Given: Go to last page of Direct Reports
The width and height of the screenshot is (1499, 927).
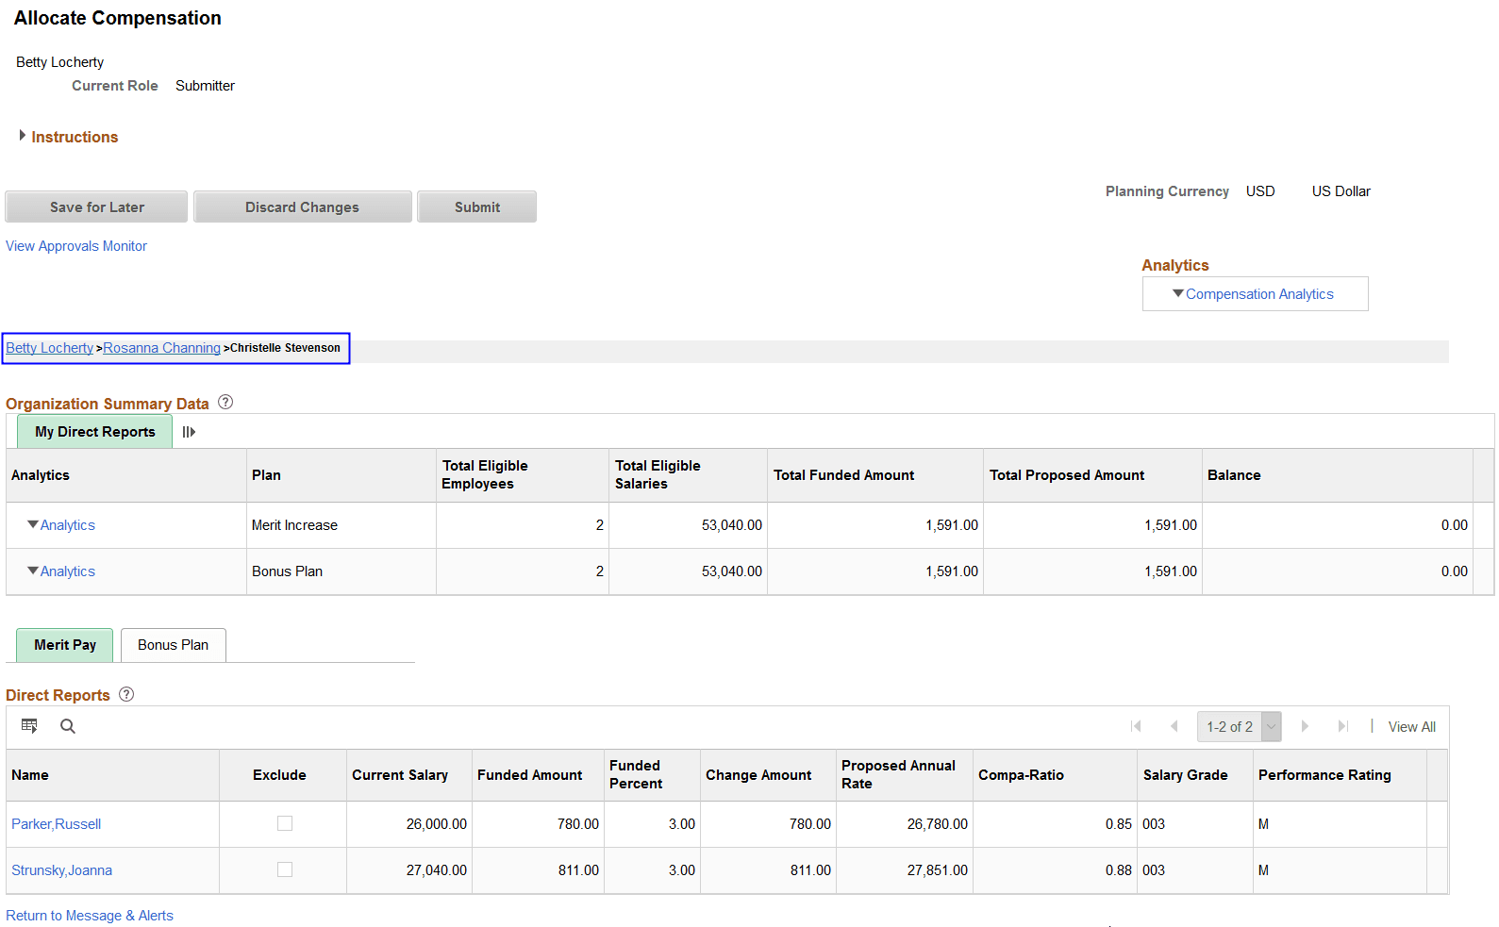Looking at the screenshot, I should [x=1343, y=726].
